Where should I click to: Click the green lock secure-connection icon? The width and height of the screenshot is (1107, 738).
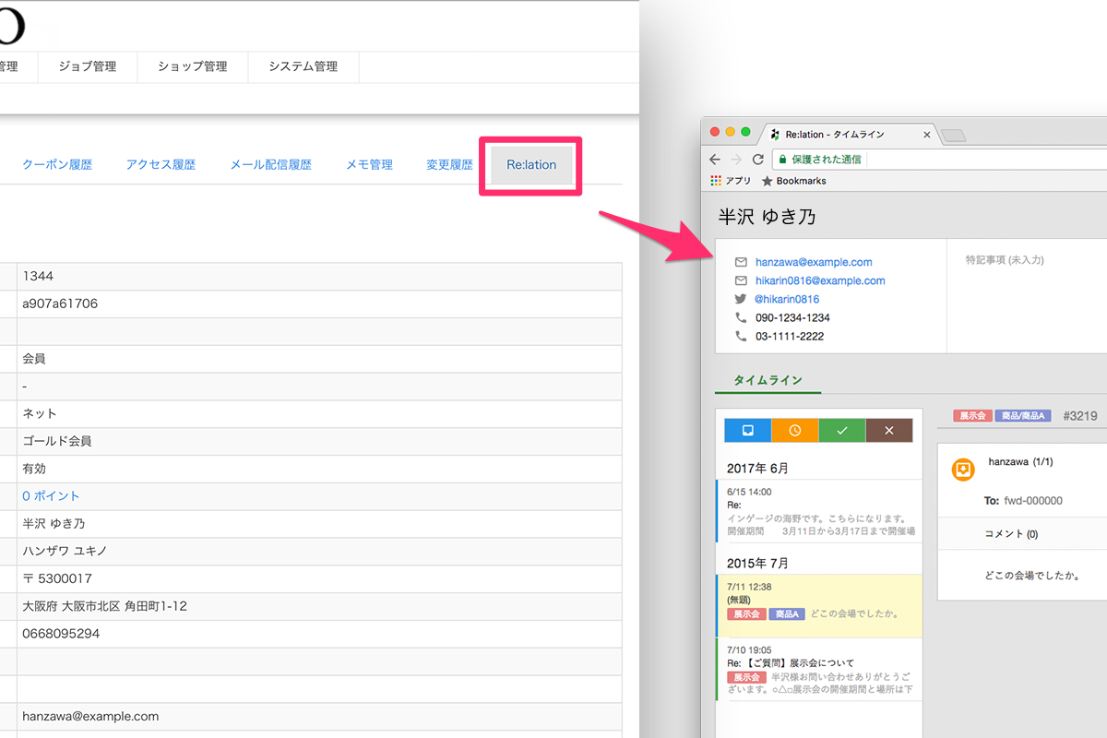point(782,159)
